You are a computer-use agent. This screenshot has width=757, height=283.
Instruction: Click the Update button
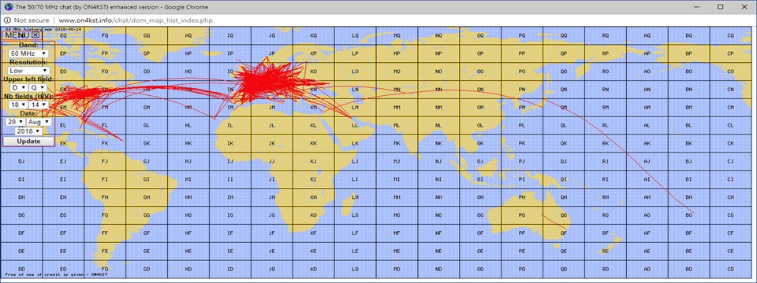(x=28, y=141)
